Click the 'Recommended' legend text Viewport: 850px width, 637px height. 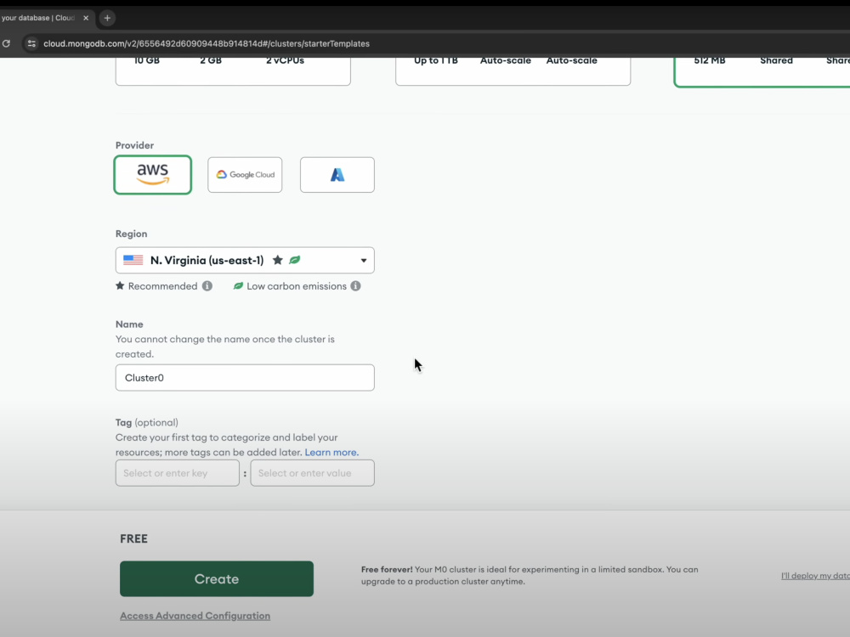coord(162,286)
